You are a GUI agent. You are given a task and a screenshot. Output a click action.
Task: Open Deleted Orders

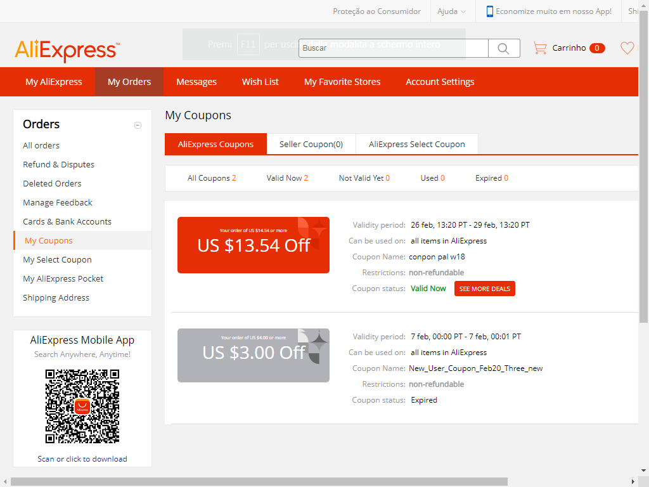(52, 183)
